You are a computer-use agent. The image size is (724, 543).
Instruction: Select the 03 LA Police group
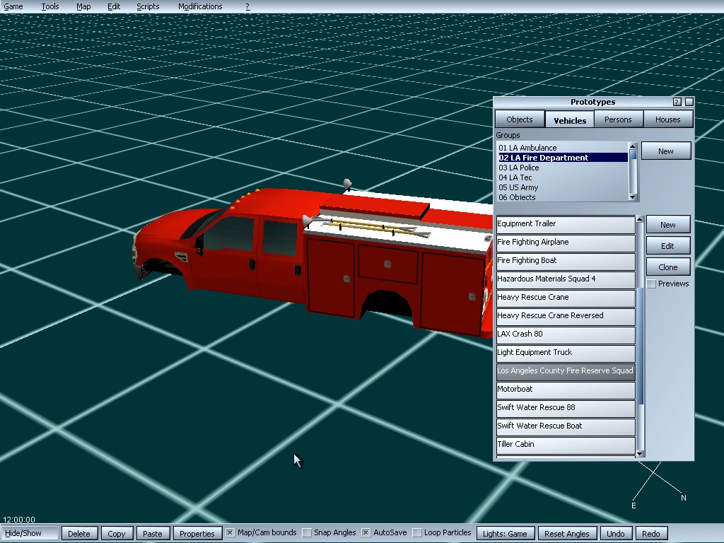point(562,168)
